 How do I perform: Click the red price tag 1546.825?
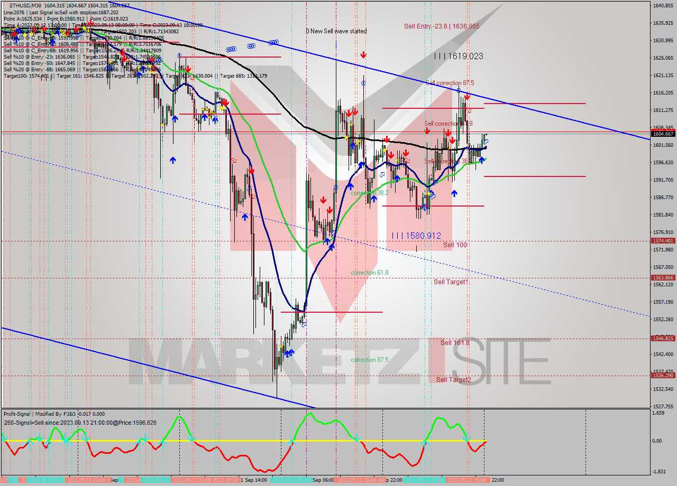[x=663, y=338]
